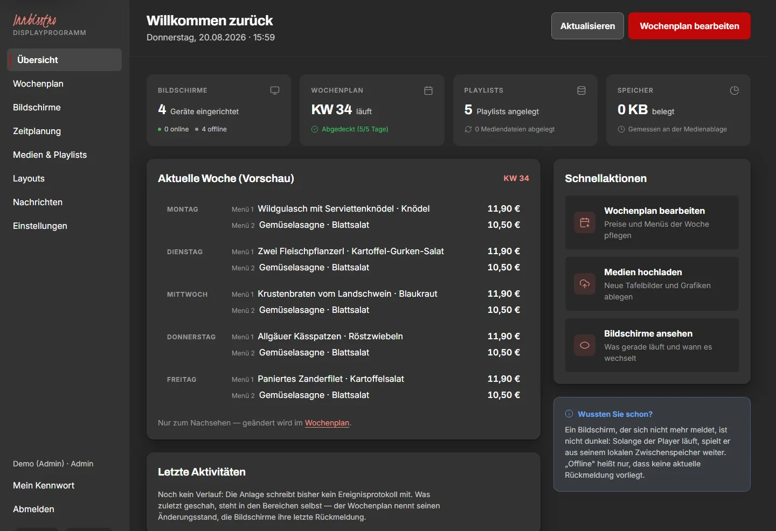Click the red Wochenplan bearbeiten button

point(689,26)
